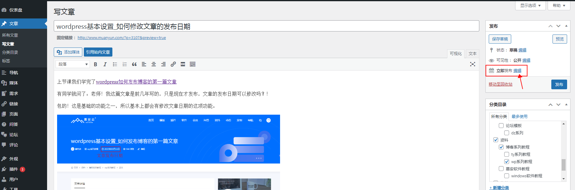The image size is (575, 190).
Task: Open 链接 section in sidebar
Action: click(x=23, y=104)
